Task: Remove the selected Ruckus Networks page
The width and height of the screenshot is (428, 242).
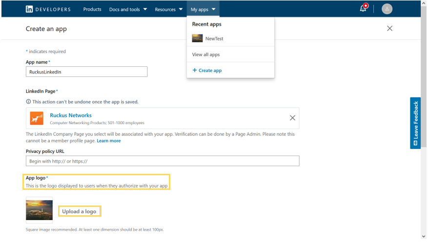Action: (x=292, y=118)
